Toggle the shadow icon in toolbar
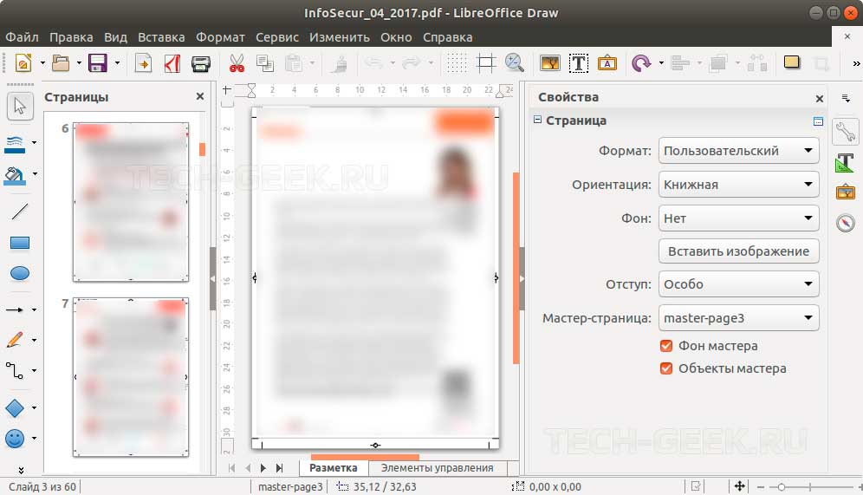863x495 pixels. coord(792,62)
